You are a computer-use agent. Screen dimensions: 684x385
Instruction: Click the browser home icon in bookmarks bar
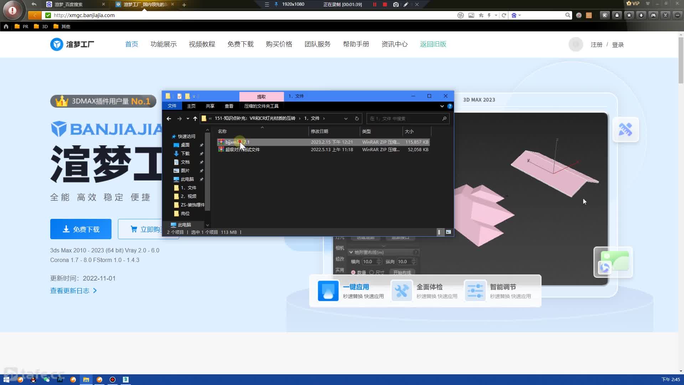pos(6,26)
